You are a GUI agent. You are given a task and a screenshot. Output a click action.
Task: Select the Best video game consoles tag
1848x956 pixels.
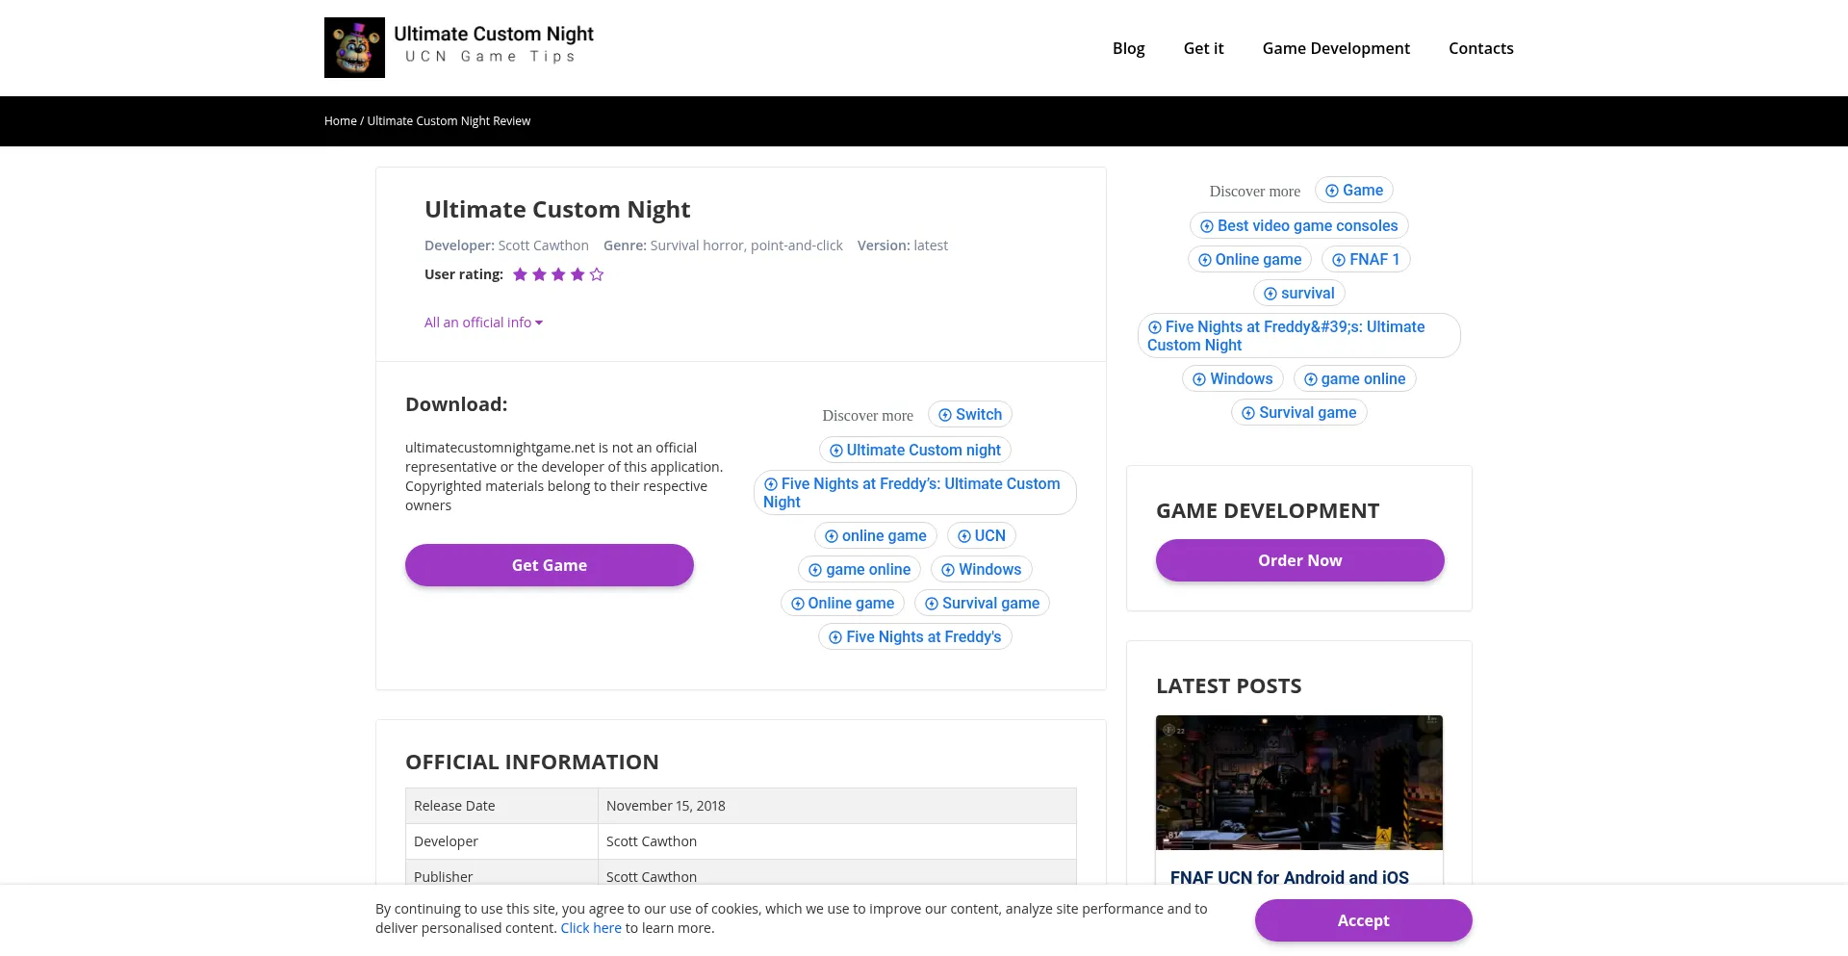pos(1307,225)
